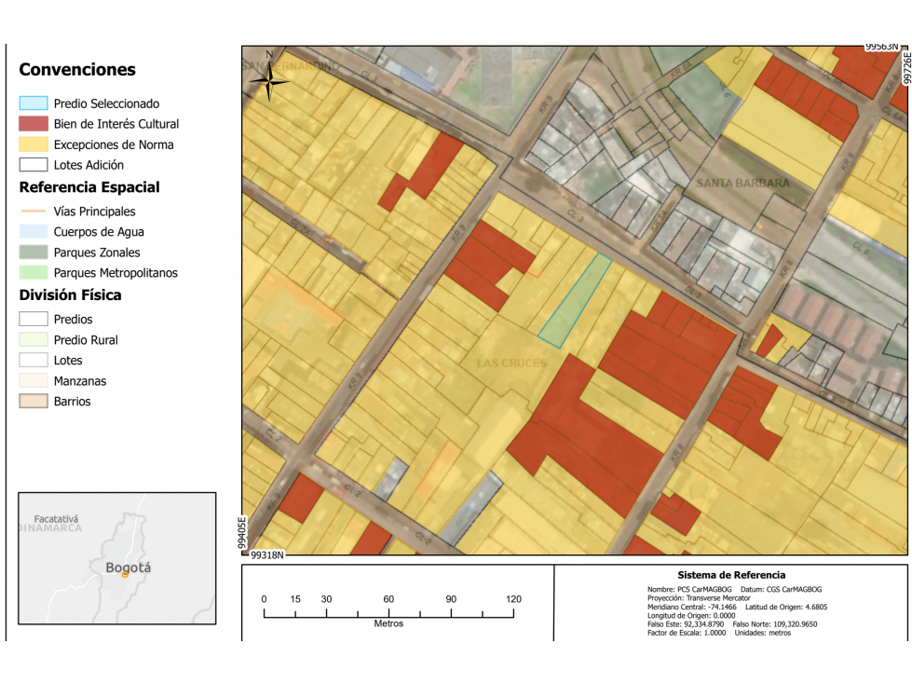
Task: Click the Barrios legend symbol
Action: pyautogui.click(x=34, y=402)
